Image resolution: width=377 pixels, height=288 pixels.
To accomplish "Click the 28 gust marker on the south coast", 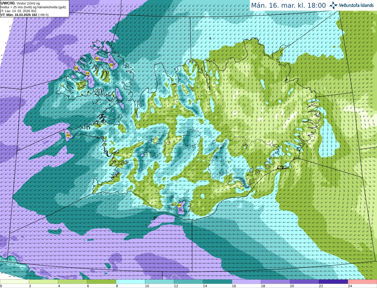I will (179, 205).
